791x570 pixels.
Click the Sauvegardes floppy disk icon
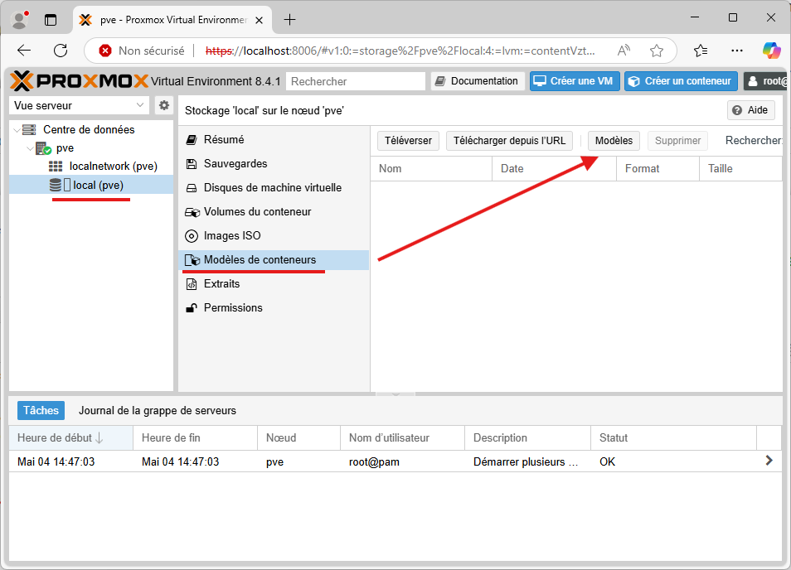tap(192, 164)
